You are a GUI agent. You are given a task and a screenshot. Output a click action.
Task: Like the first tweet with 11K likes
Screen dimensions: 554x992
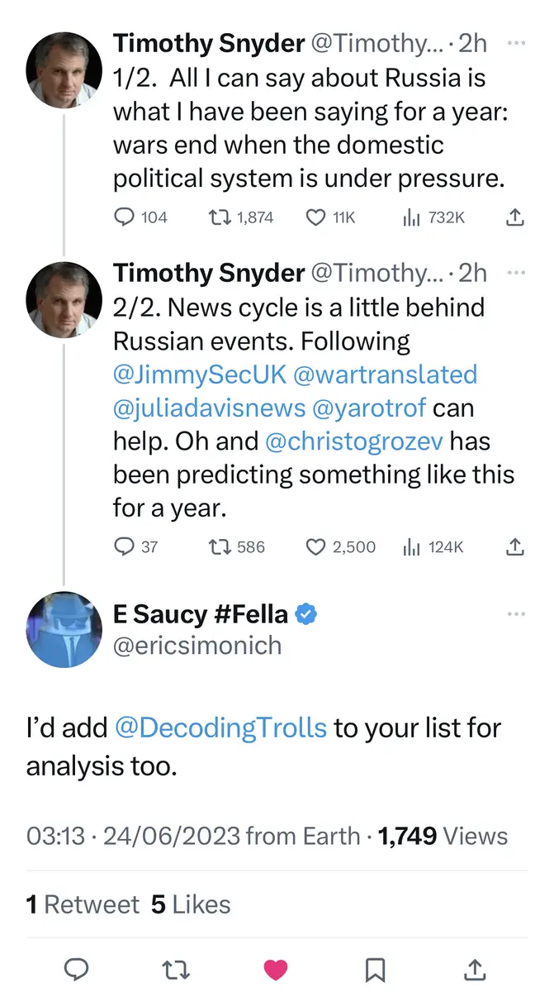(315, 217)
